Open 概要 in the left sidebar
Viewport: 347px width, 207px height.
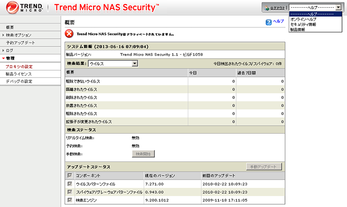10,27
